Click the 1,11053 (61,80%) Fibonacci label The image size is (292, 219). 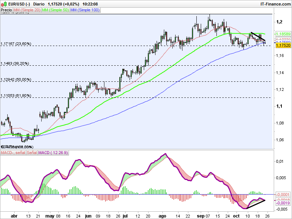(16, 96)
